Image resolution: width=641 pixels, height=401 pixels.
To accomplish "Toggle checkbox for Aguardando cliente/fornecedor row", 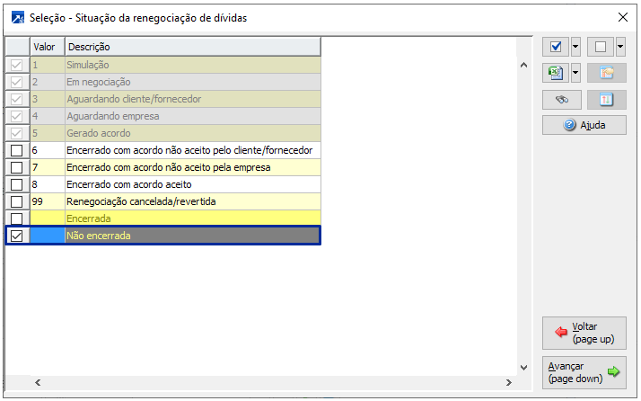I will click(x=16, y=99).
